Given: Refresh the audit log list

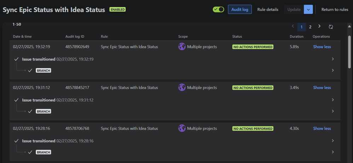Looking at the screenshot, I should coord(331,27).
